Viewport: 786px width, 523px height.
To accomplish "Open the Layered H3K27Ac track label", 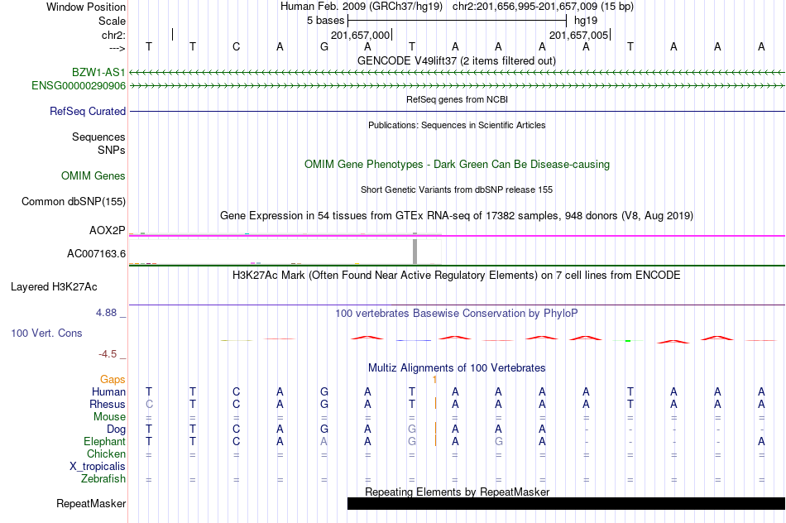I will (x=54, y=287).
